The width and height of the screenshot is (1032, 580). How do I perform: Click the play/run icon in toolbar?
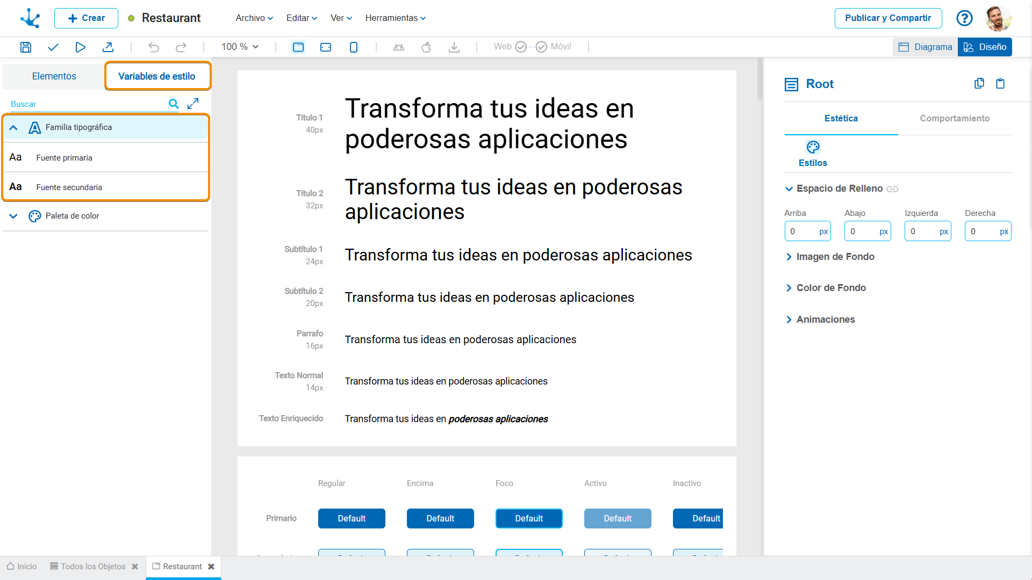[80, 47]
